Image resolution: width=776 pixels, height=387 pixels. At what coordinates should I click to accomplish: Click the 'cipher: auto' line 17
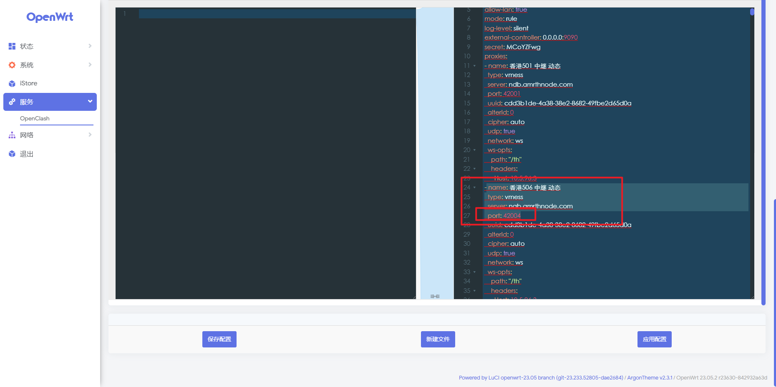pyautogui.click(x=506, y=122)
